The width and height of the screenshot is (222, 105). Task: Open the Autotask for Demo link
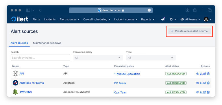[x=32, y=83]
